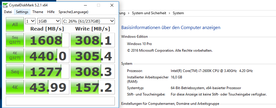Open the Settings menu
Screen dimensions: 276x108
(22, 12)
